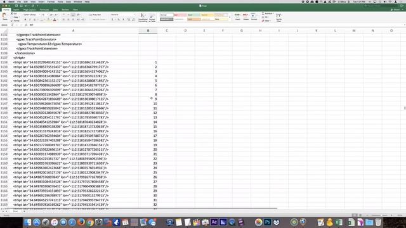Apply the Good cell style
The image size is (406, 228).
[193, 15]
